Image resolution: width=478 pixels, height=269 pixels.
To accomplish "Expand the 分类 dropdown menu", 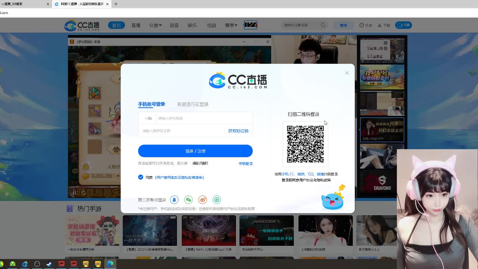I will click(155, 25).
